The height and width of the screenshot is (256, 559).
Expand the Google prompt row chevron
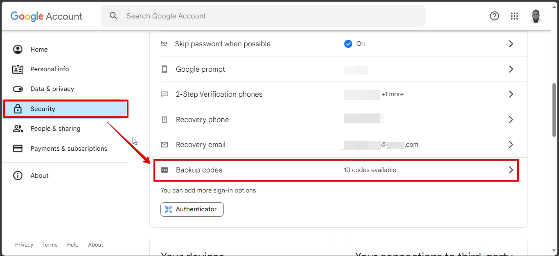[511, 69]
